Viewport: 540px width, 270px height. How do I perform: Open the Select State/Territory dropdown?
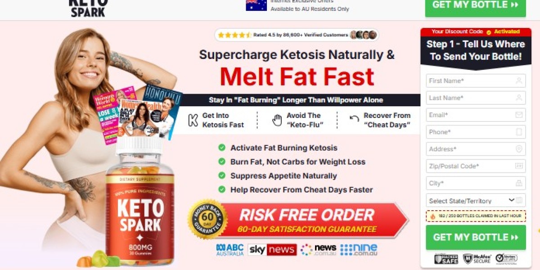pyautogui.click(x=476, y=200)
